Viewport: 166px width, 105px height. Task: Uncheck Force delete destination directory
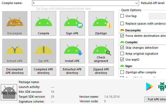pyautogui.click(x=122, y=36)
